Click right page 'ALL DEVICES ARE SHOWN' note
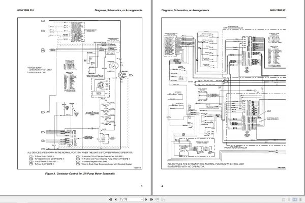Image resolution: width=305 pixels, height=203 pixels. 206,165
